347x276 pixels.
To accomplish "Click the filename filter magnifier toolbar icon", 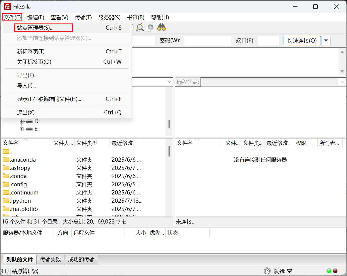I will click(x=140, y=27).
